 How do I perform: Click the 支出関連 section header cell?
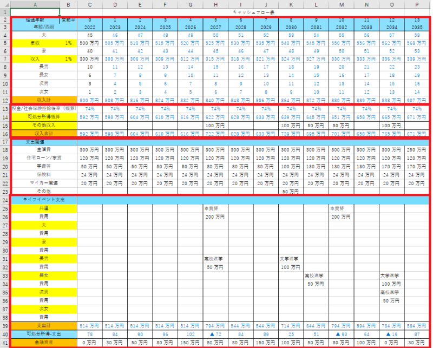[x=35, y=142]
